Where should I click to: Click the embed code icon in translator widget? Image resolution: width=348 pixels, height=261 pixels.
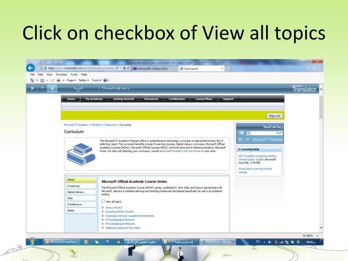[x=247, y=139]
